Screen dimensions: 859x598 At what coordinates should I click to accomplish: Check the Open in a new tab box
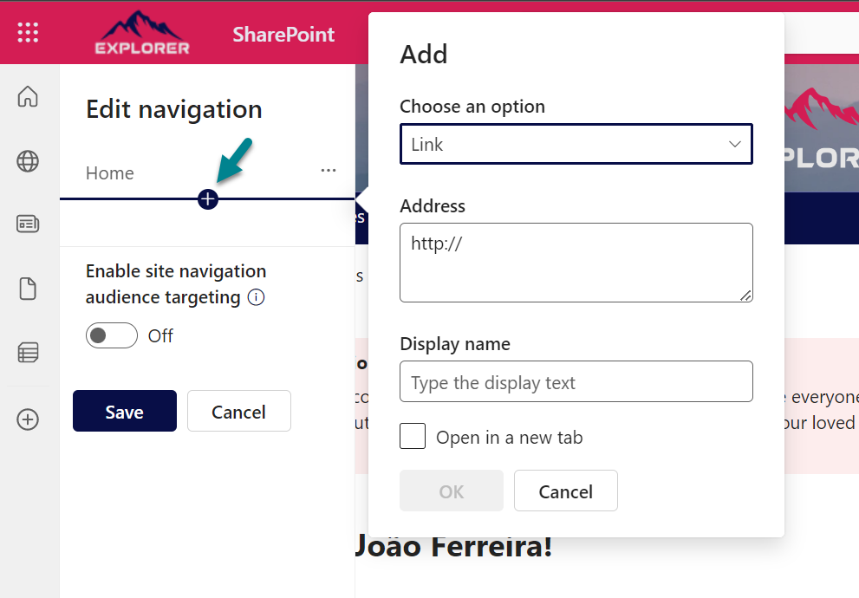pyautogui.click(x=413, y=436)
